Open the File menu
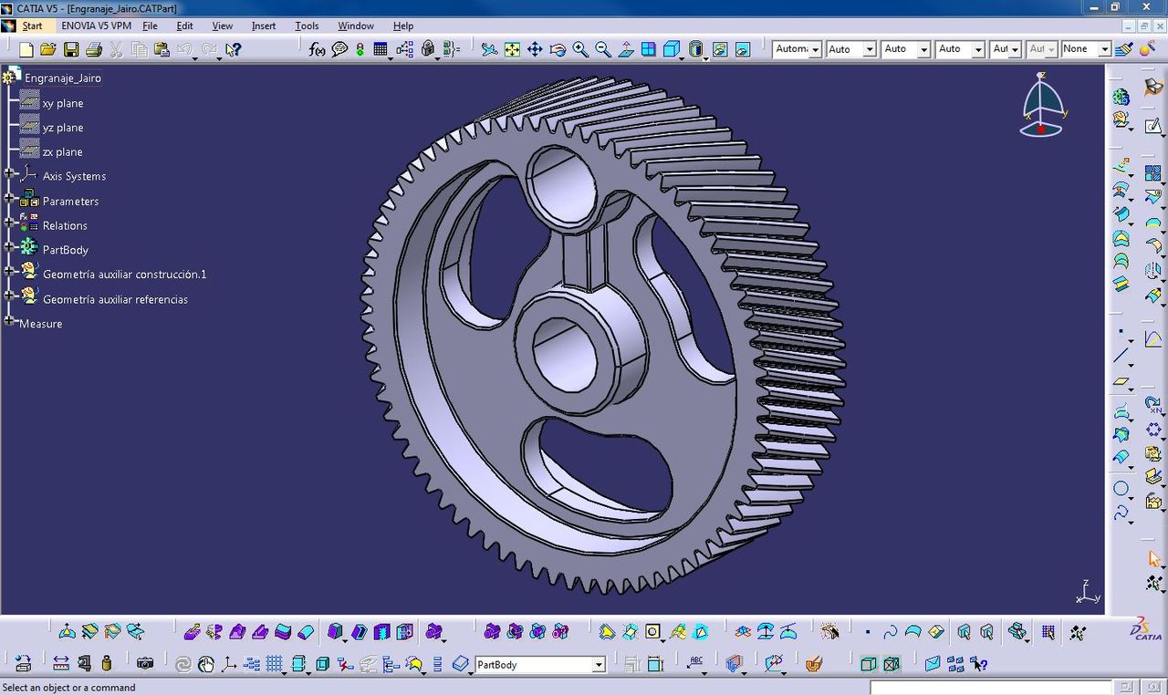 (150, 26)
